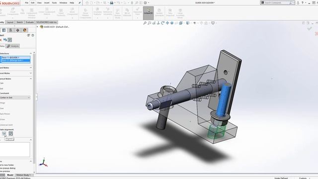The image size is (318, 179).
Task: Open the Edit menu
Action: [x=33, y=3]
